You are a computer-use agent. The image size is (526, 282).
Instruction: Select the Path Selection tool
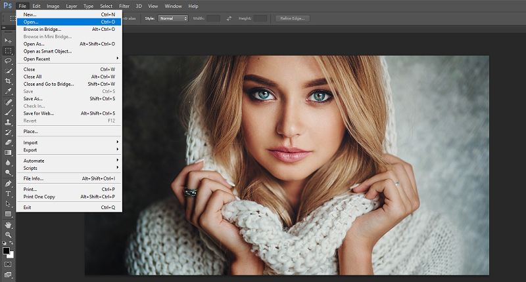pyautogui.click(x=8, y=203)
